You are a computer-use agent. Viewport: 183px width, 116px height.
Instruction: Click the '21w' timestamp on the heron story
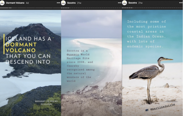(x=140, y=3)
